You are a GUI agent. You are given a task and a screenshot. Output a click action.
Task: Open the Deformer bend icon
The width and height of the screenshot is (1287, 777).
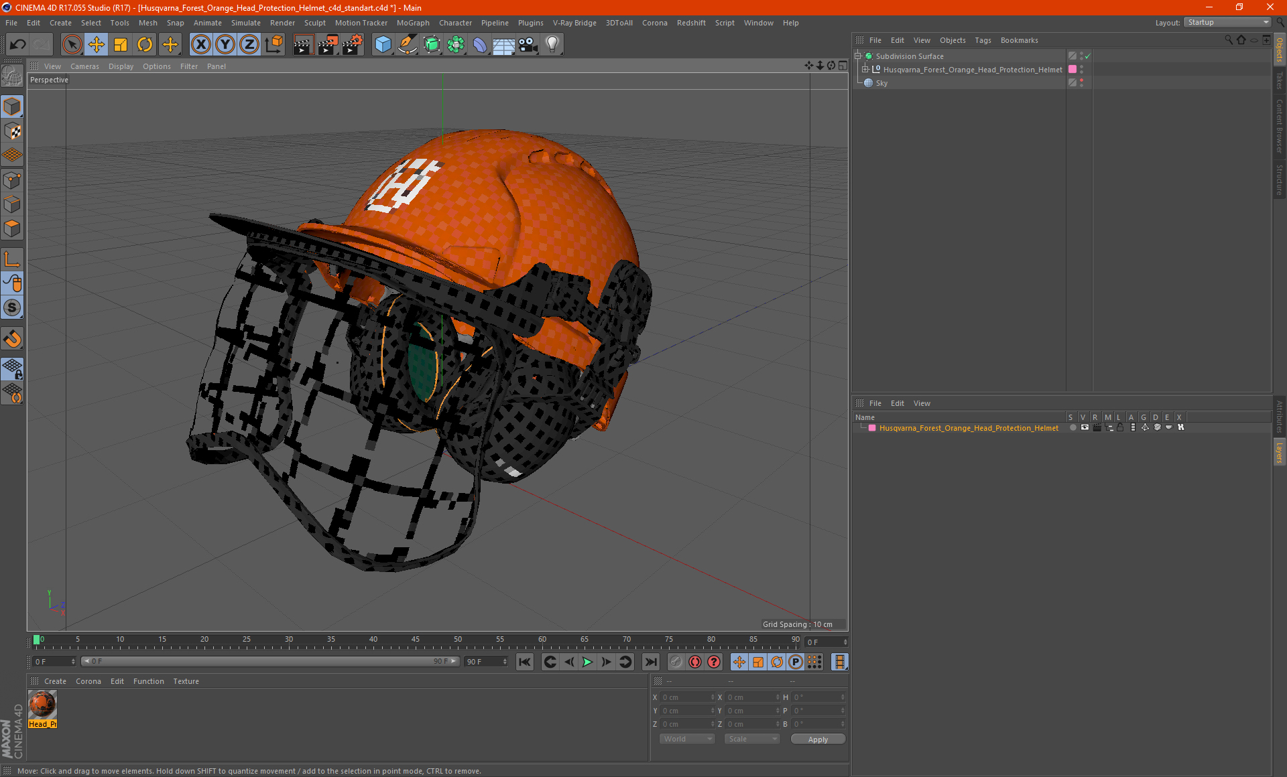(x=480, y=45)
